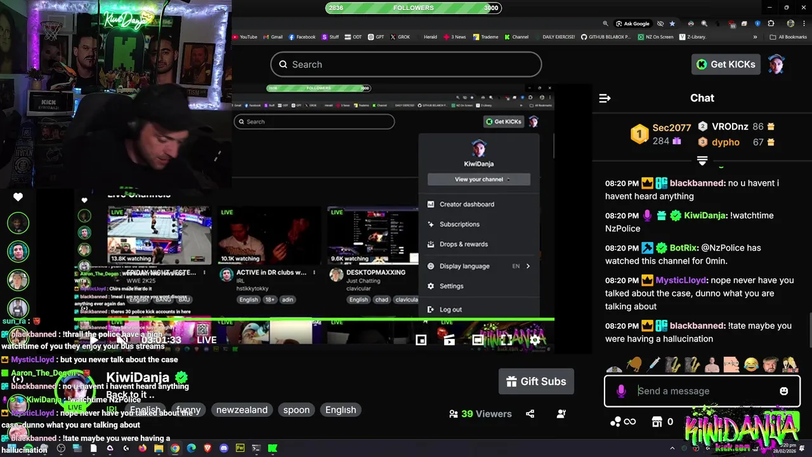Click the follow person icon beside share
Image resolution: width=812 pixels, height=457 pixels.
(x=561, y=414)
